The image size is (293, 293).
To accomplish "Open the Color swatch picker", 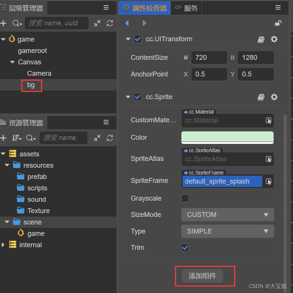I will tap(227, 137).
